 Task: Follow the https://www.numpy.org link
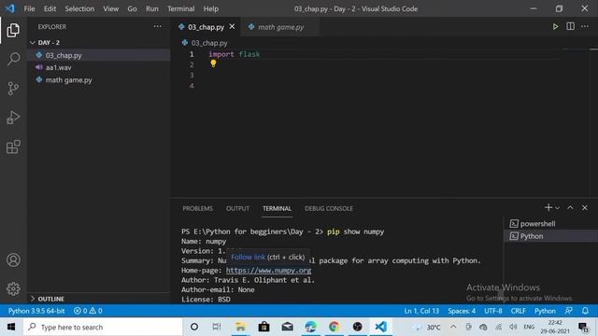point(268,270)
